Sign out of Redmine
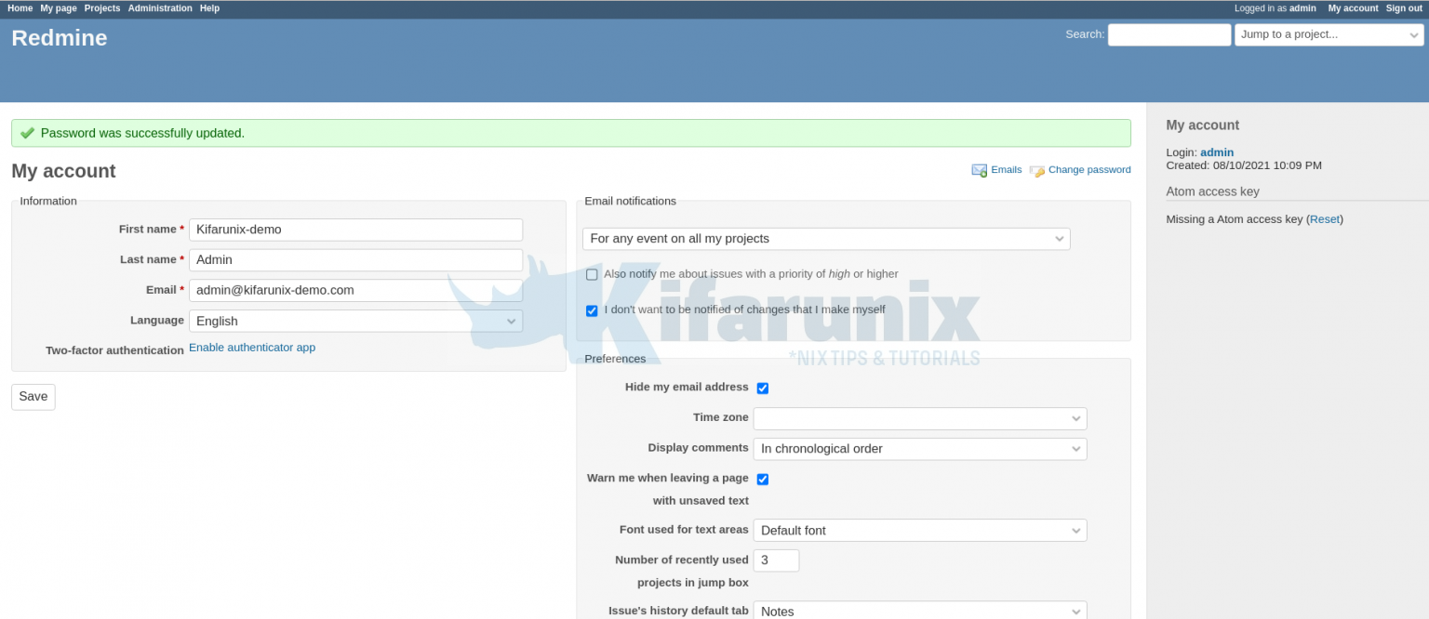The width and height of the screenshot is (1429, 619). [1403, 7]
